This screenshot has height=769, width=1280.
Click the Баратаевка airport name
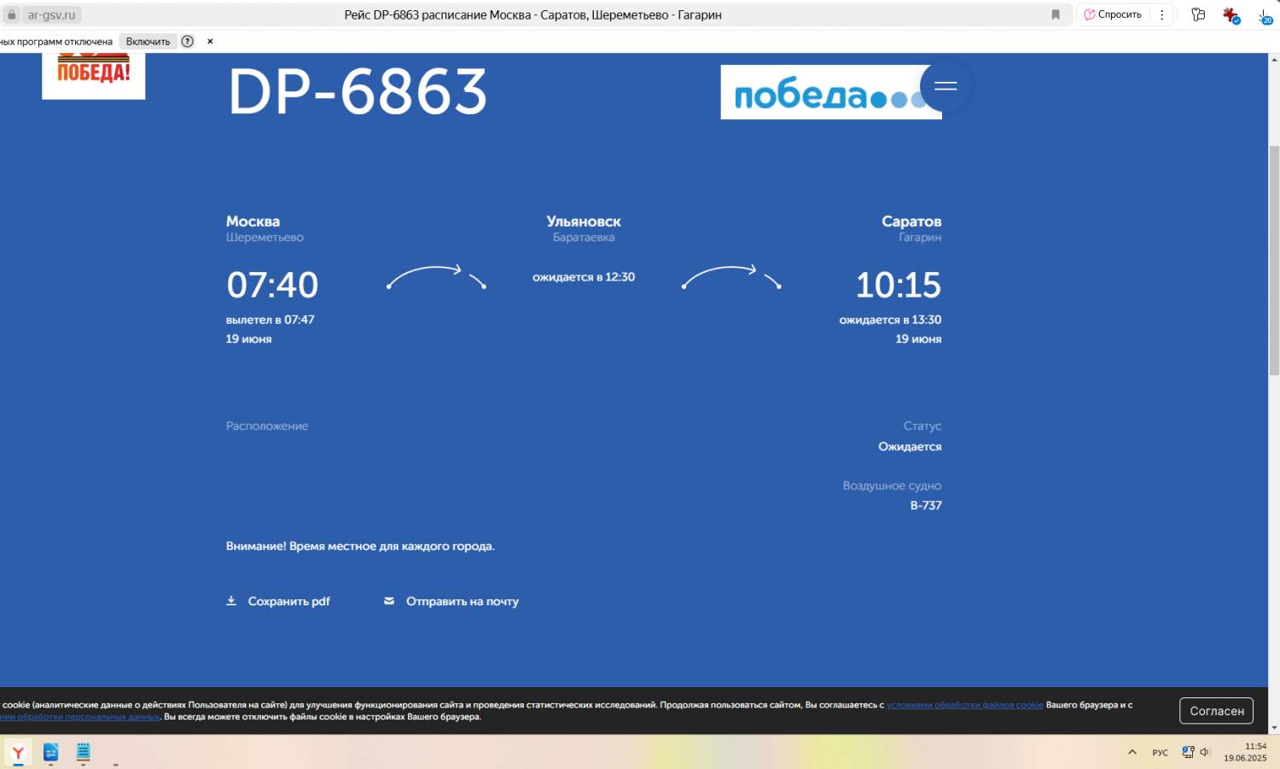click(x=584, y=238)
